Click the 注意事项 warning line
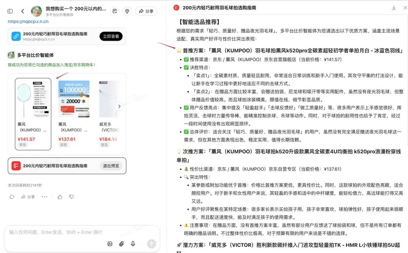This screenshot has width=408, height=253. 292,229
